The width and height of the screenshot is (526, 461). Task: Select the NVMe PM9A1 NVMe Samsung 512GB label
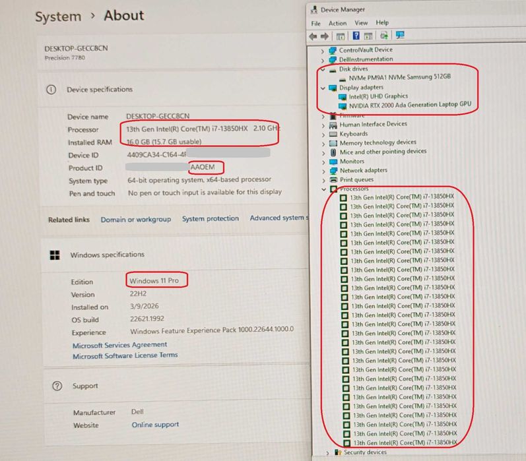tap(399, 77)
